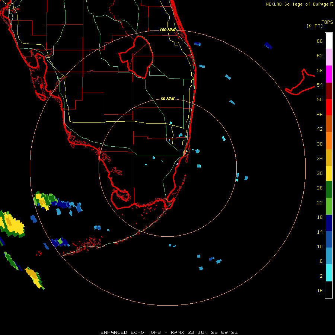This screenshot has height=335, width=335.
Task: Pick the dark orange 46 kft swatch
Action: (x=329, y=124)
